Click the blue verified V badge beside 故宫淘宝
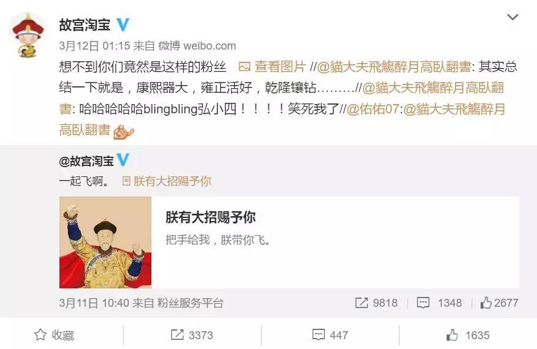 pyautogui.click(x=123, y=24)
